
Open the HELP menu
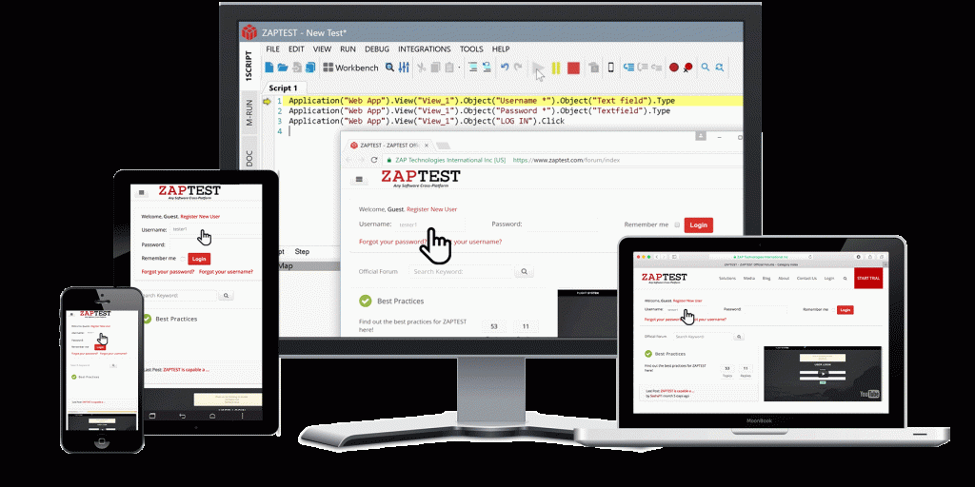[501, 49]
